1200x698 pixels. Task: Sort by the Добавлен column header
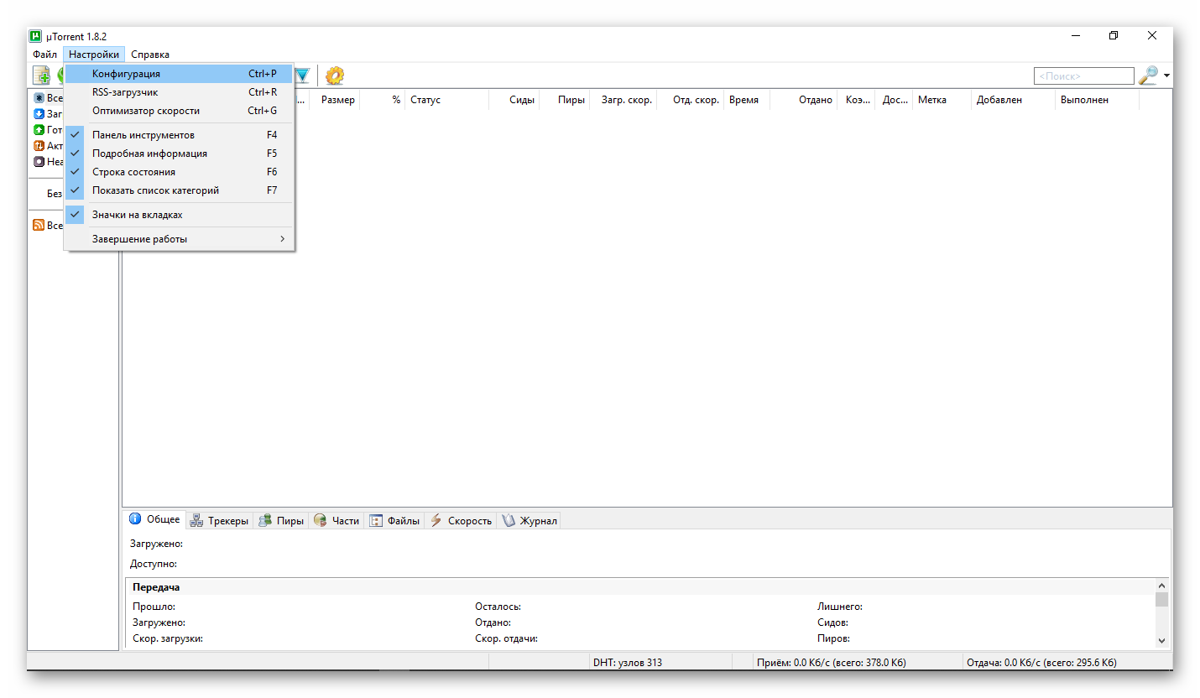coord(1013,100)
